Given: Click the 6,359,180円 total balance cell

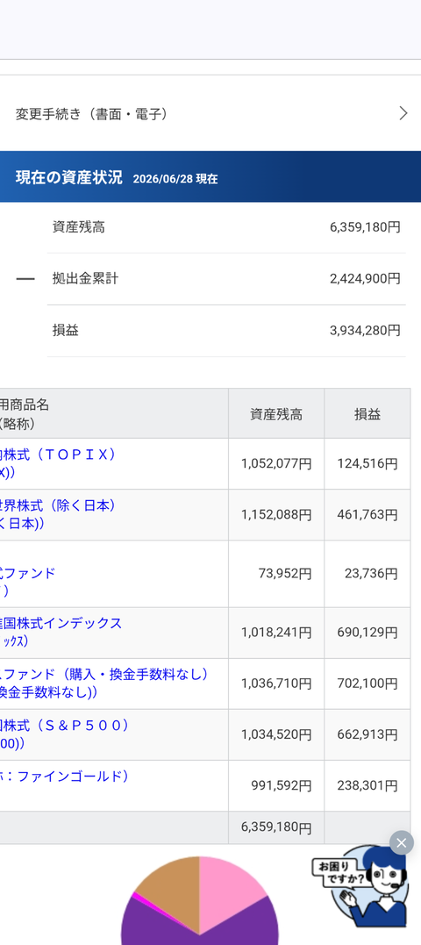Looking at the screenshot, I should (276, 827).
